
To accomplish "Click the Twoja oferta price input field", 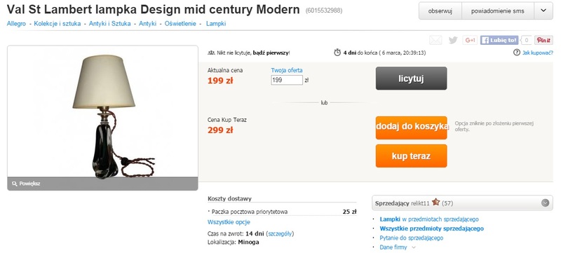I will [x=287, y=80].
